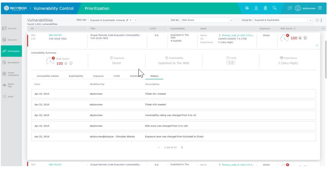The image size is (329, 174).
Task: Go to Discovery in the sidebar
Action: click(9, 40)
